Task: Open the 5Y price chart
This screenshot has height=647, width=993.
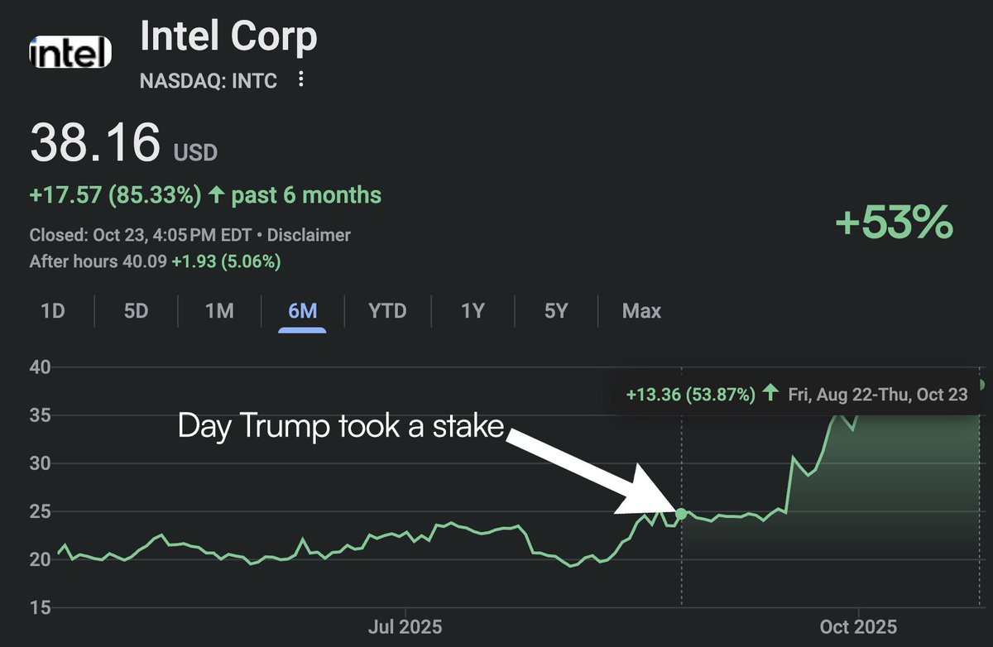Action: 556,311
